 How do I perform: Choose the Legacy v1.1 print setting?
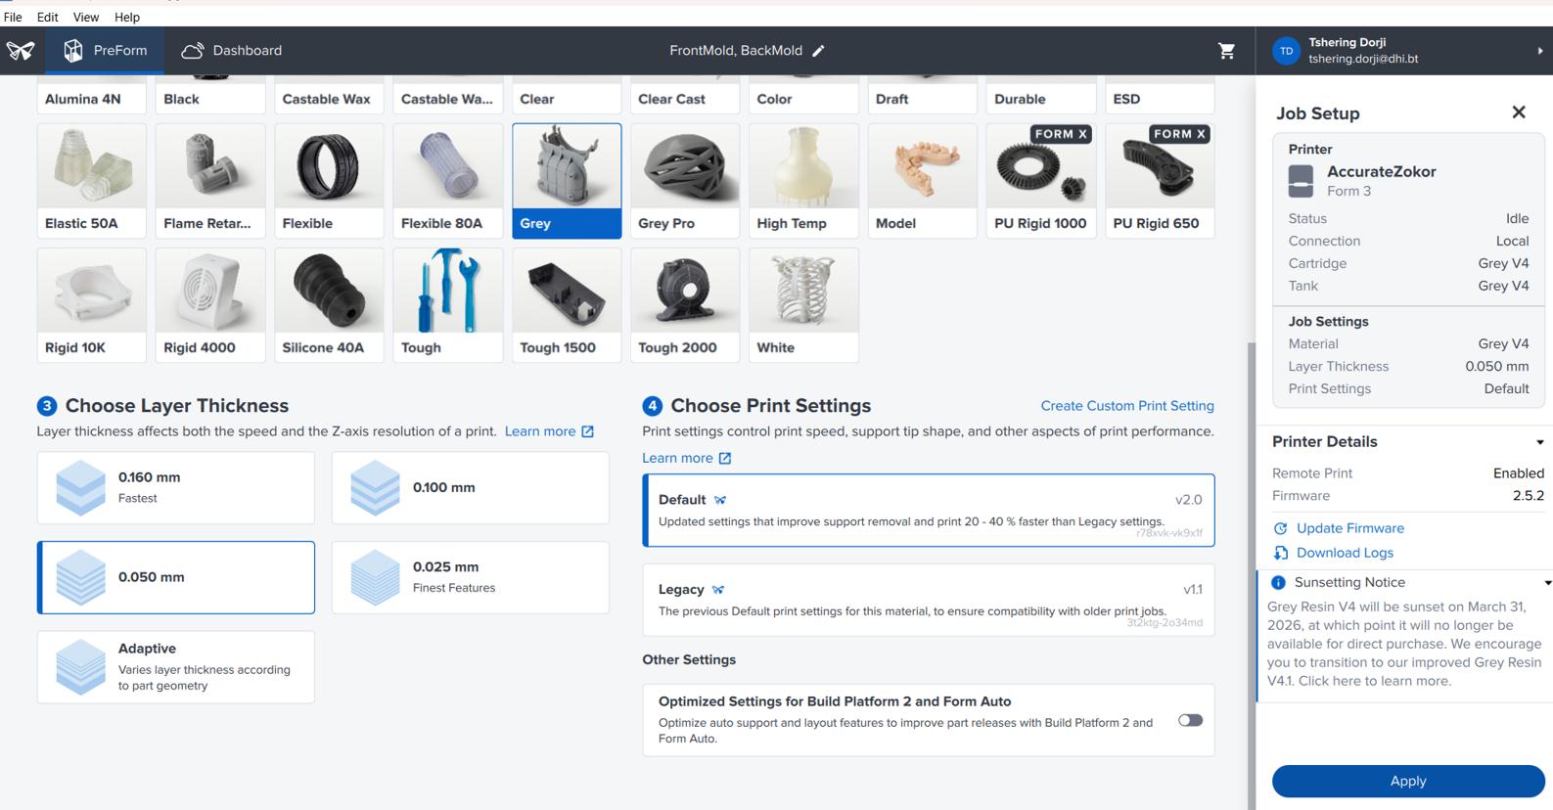pos(928,600)
